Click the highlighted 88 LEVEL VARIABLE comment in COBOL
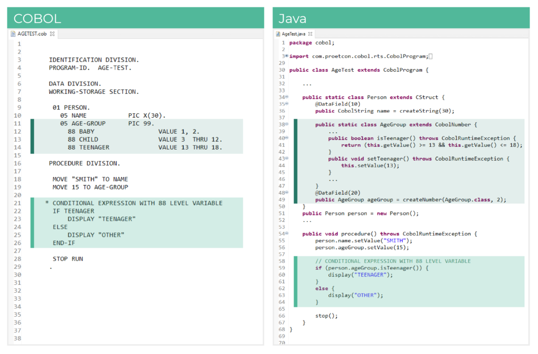Screen dimensions: 538x354 point(131,203)
